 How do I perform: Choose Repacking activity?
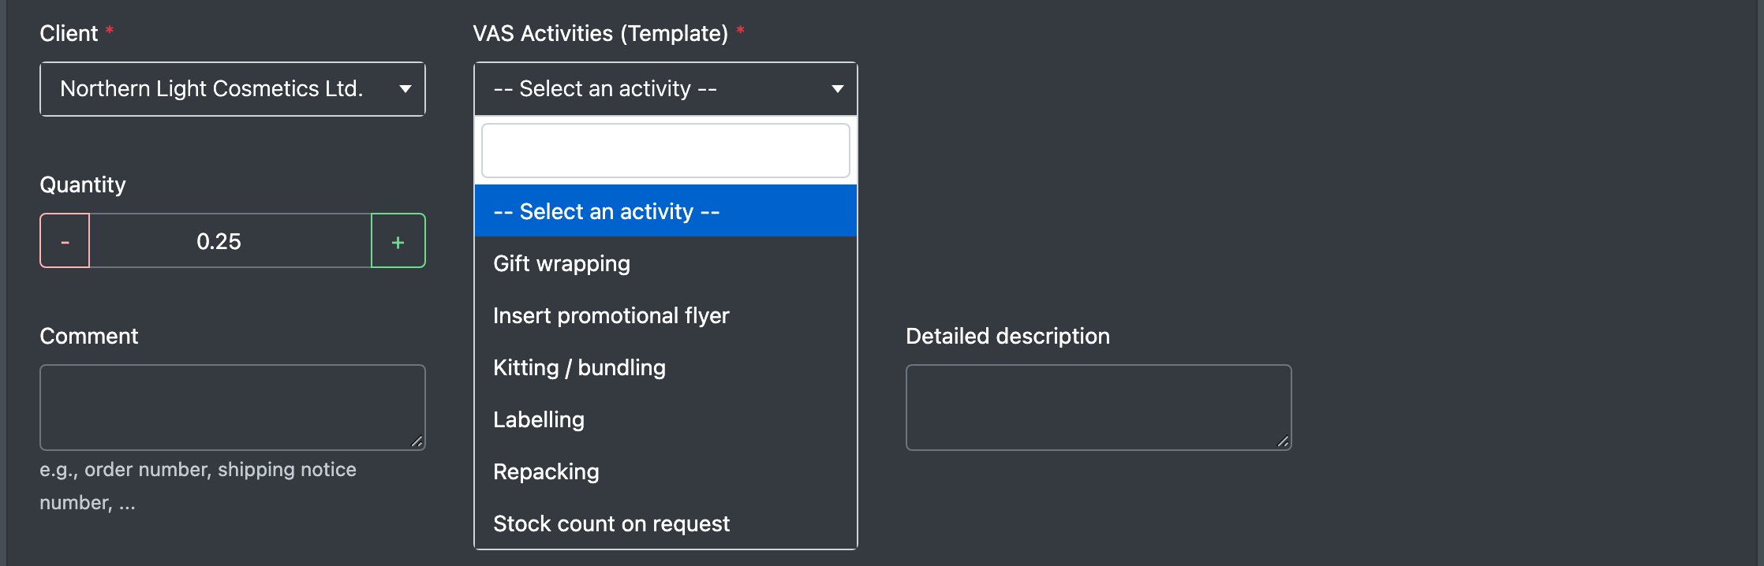tap(666, 471)
